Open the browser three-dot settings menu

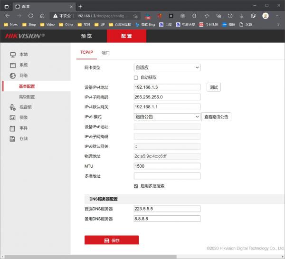point(277,16)
